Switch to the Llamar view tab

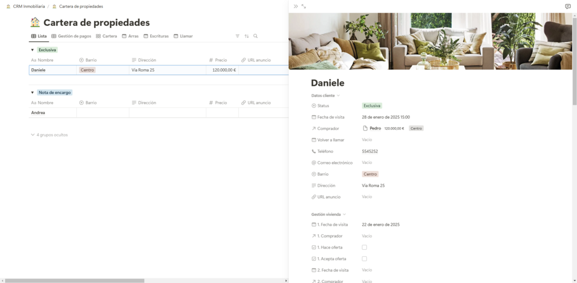pos(183,36)
